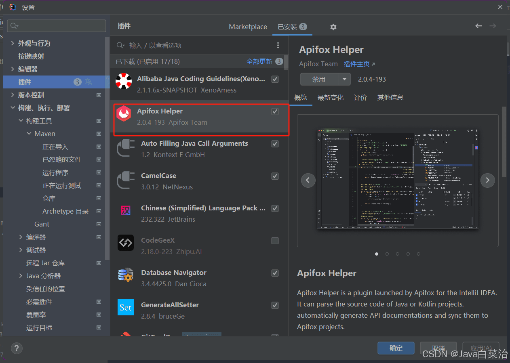Screen dimensions: 510x363
Task: Confirm settings with the 确定 button
Action: pyautogui.click(x=396, y=348)
